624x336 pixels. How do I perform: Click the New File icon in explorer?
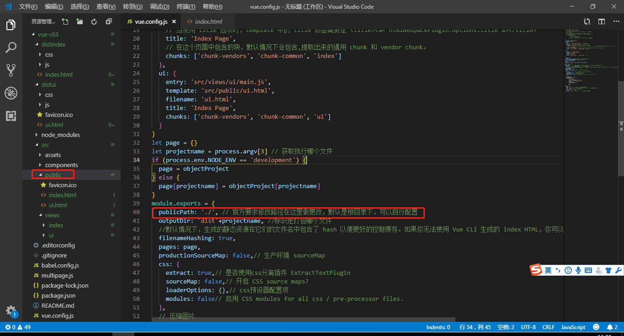click(x=65, y=21)
